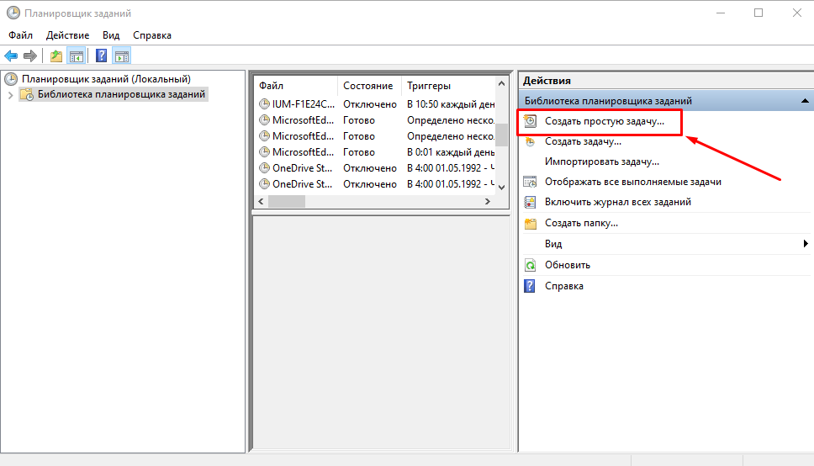Click Импортировать задачу...
This screenshot has height=466, width=814.
[x=602, y=162]
